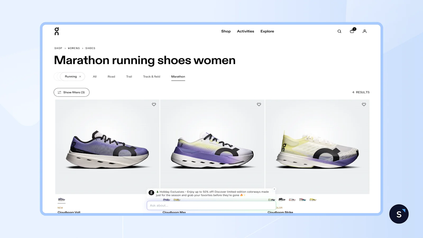Select the Trail category tab
The height and width of the screenshot is (238, 423).
[x=129, y=77]
